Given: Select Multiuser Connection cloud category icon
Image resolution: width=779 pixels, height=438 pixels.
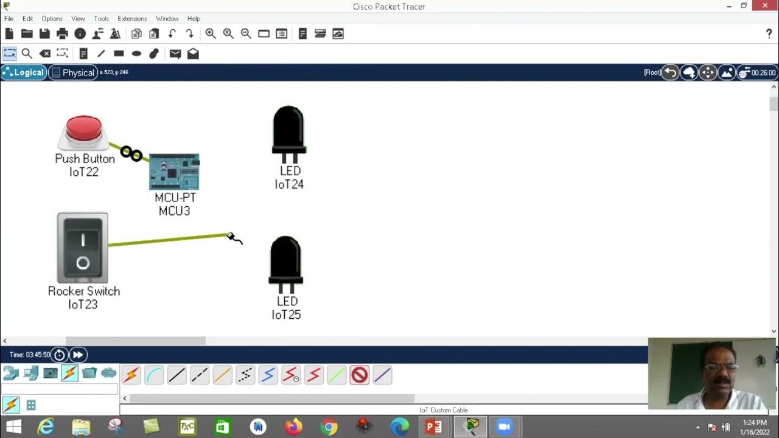Looking at the screenshot, I should tap(108, 373).
